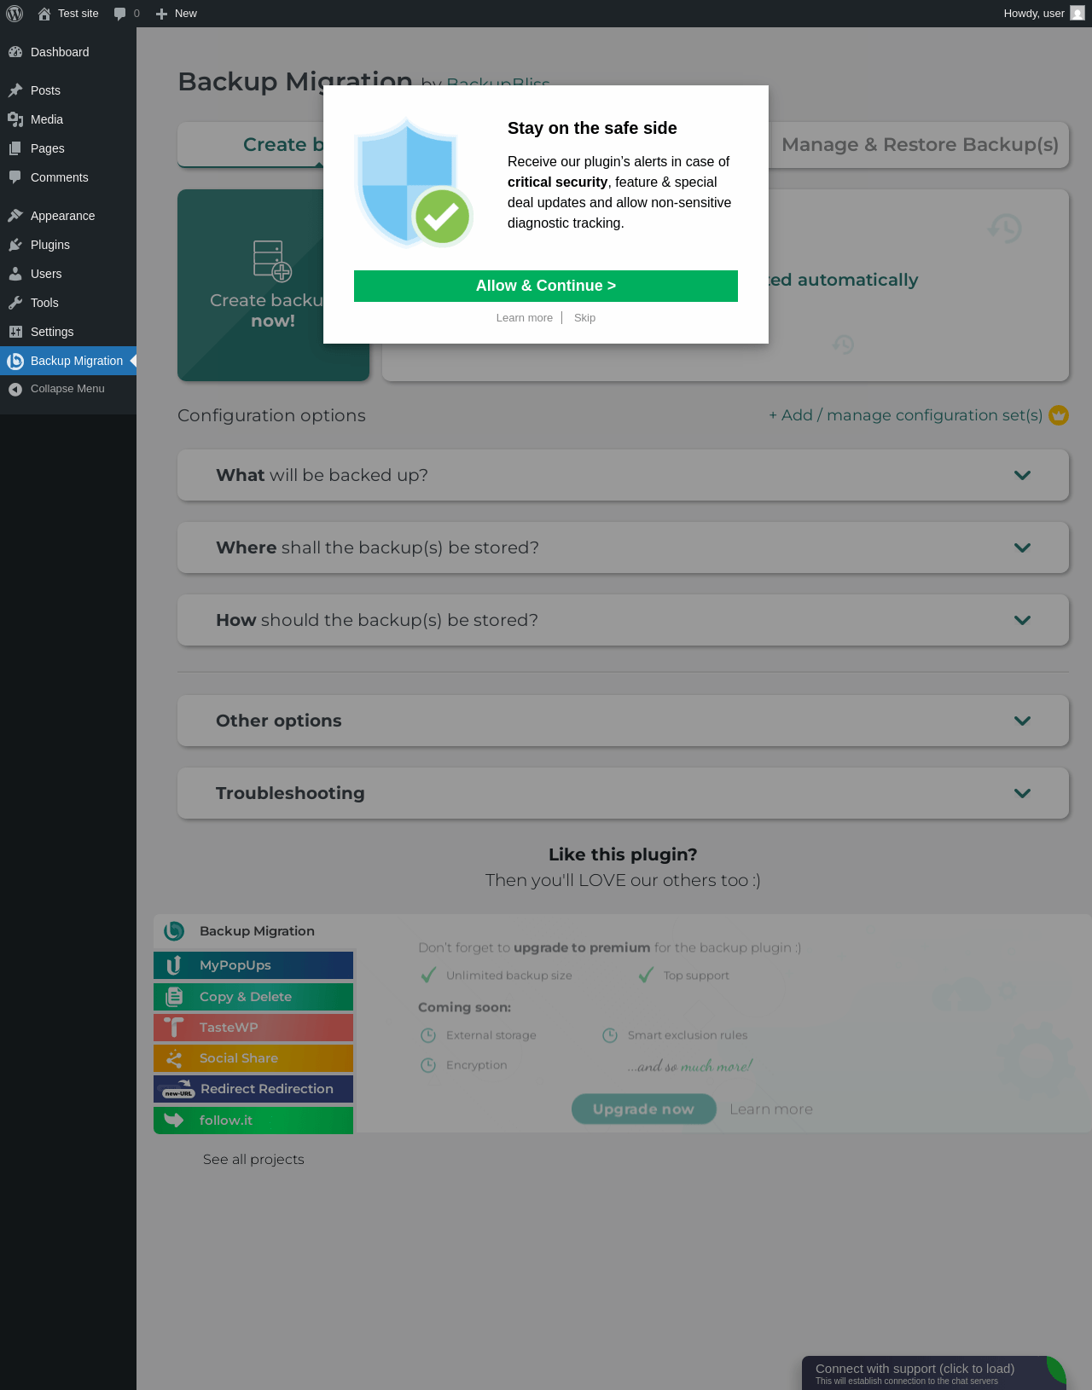Click the follow.it arrow icon
The image size is (1092, 1390).
click(x=174, y=1121)
